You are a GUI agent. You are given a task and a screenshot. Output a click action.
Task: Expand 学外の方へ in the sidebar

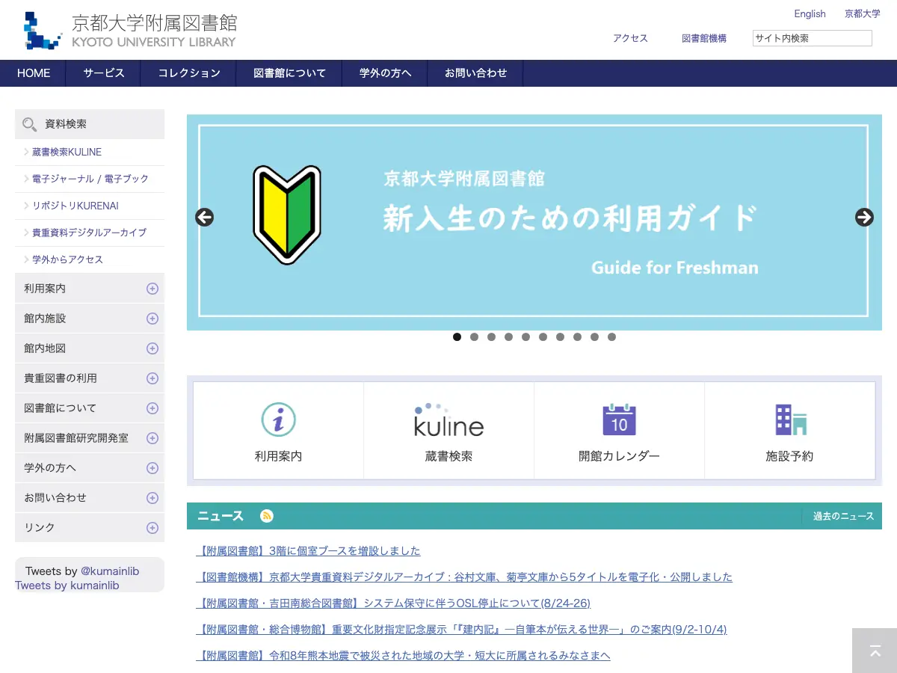click(x=152, y=468)
